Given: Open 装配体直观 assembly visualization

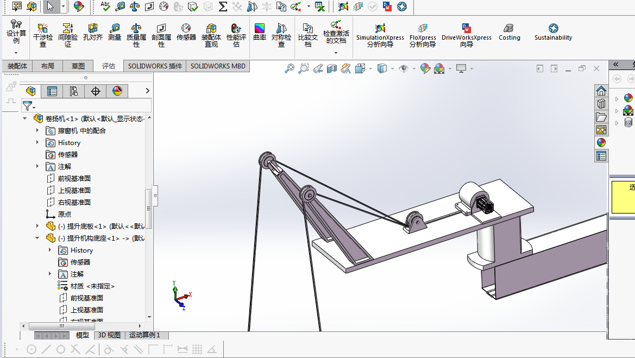Looking at the screenshot, I should click(211, 35).
